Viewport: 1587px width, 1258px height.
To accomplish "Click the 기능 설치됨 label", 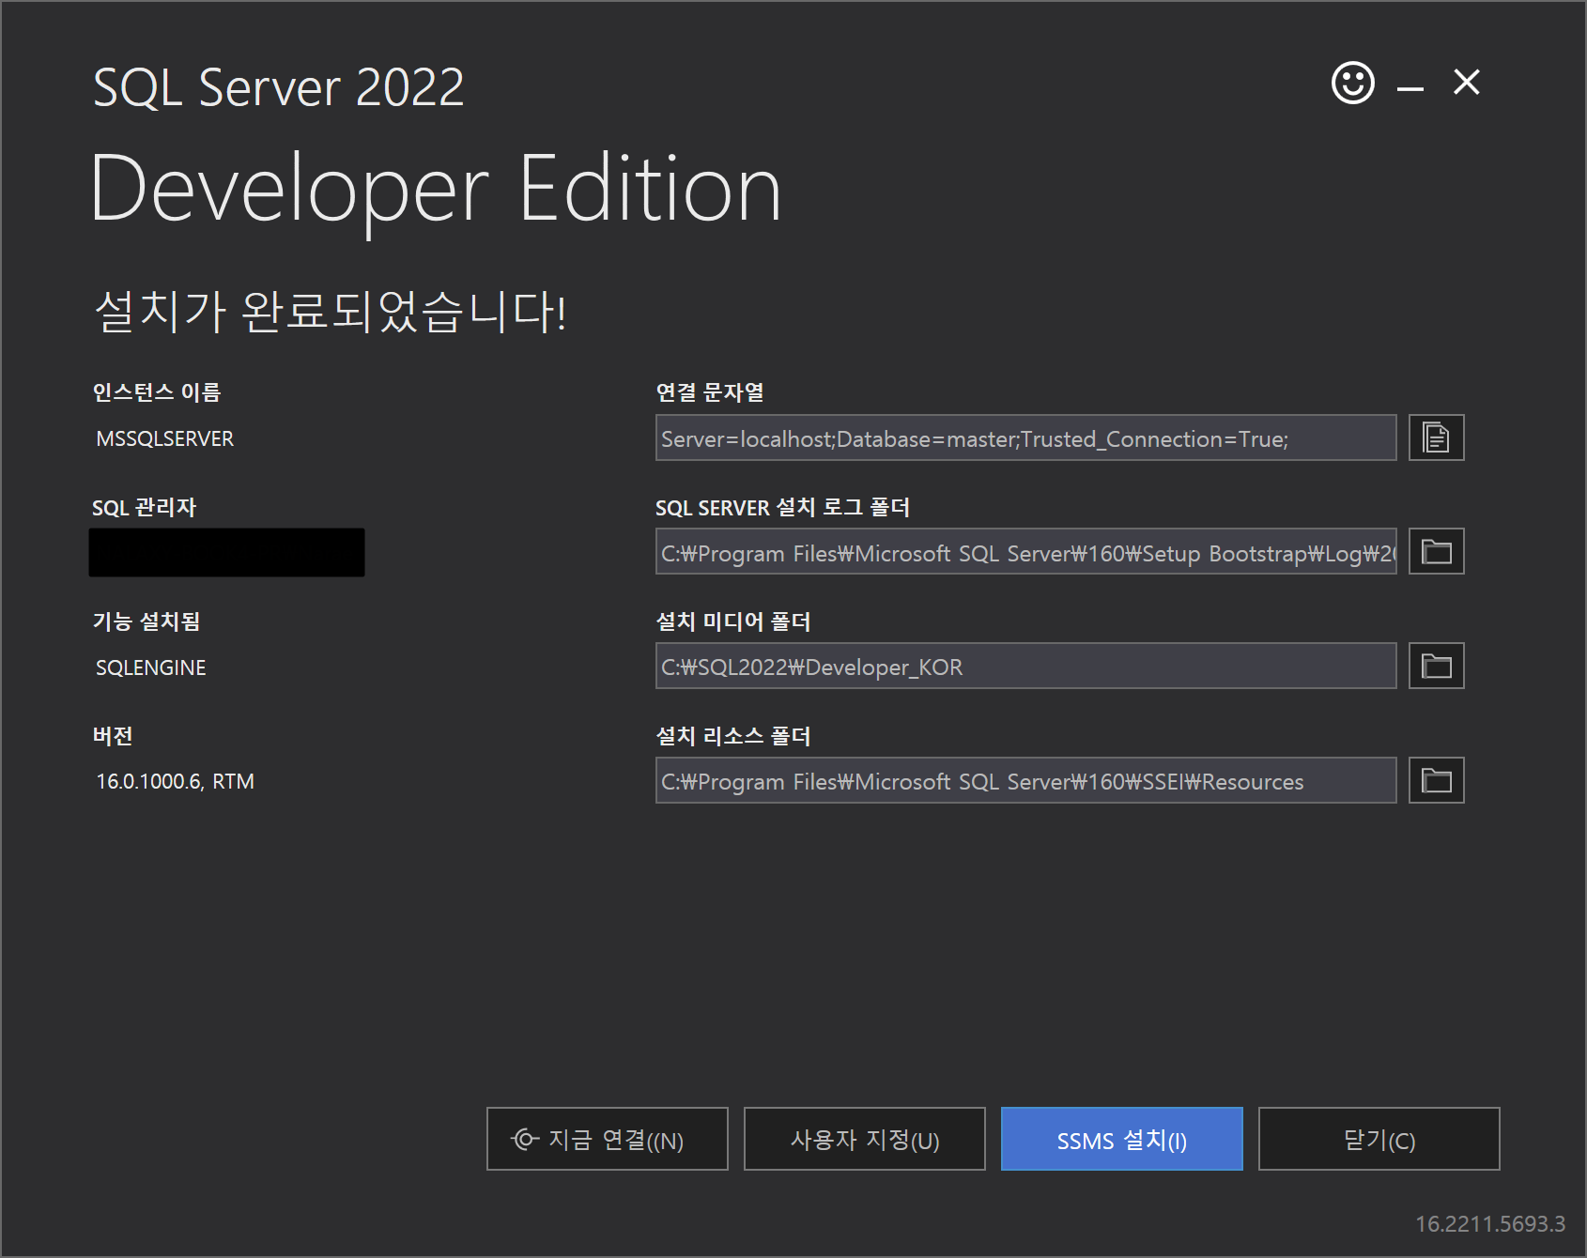I will coord(146,621).
